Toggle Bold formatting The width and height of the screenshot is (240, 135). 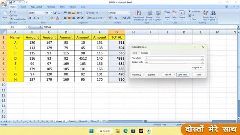coord(30,18)
